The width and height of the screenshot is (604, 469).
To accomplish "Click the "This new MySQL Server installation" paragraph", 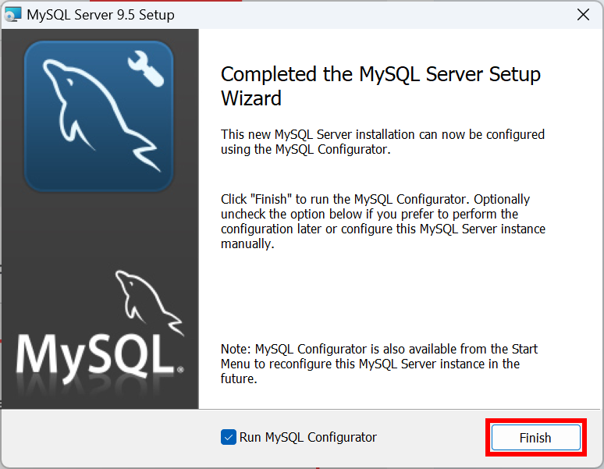I will (382, 142).
